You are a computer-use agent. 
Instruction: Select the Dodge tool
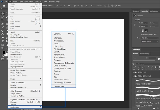tap(3, 38)
